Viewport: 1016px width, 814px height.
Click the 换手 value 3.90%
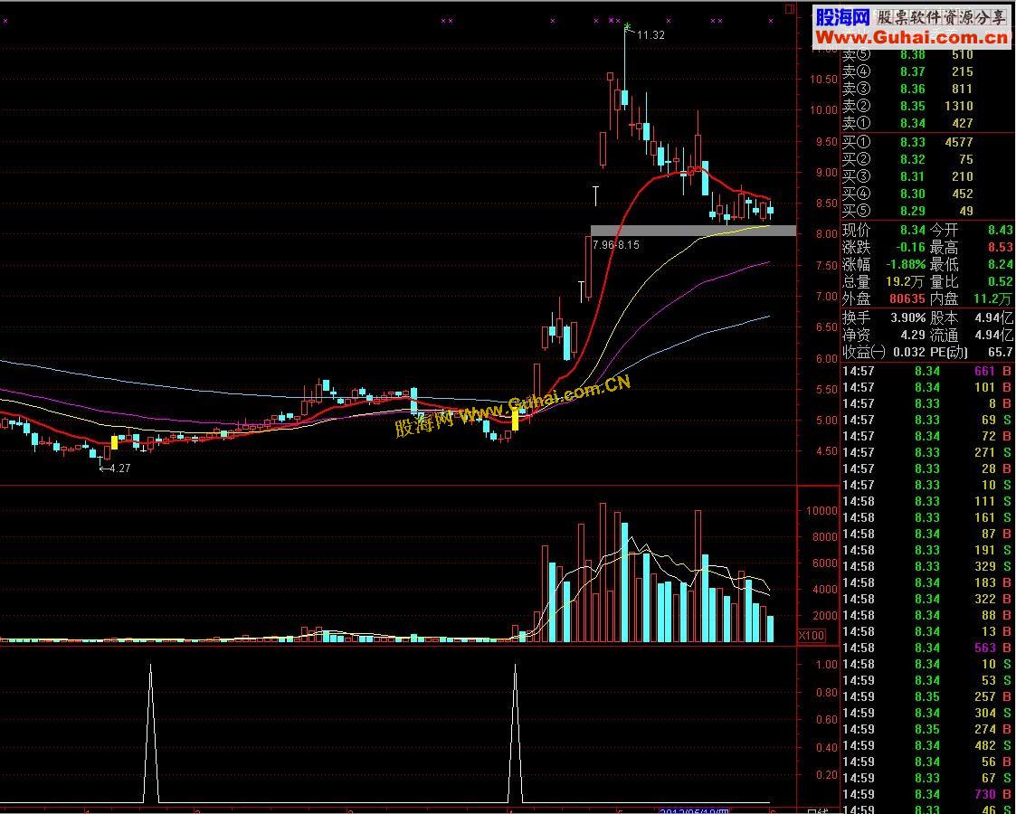click(x=907, y=318)
